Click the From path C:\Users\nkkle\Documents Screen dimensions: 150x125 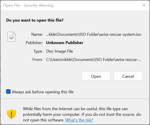93,59
